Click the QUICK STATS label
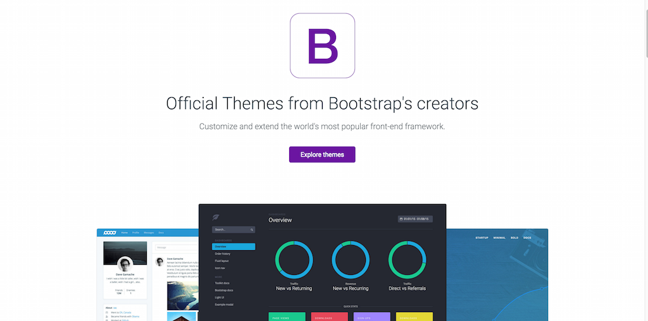The height and width of the screenshot is (321, 648). tap(351, 306)
